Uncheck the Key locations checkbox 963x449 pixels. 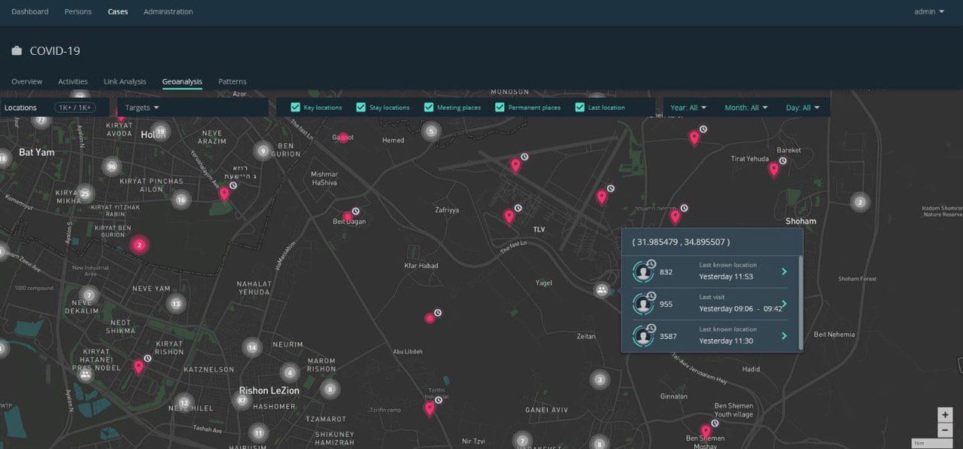pos(296,108)
